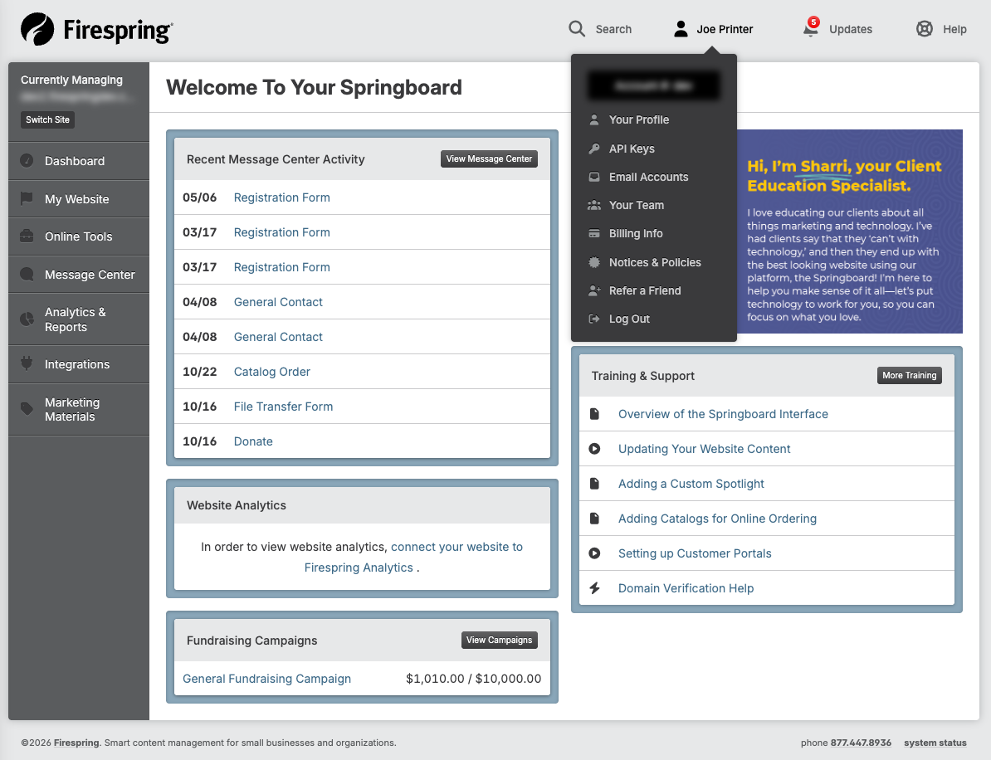Click the system status footer link
This screenshot has height=760, width=991.
tap(935, 743)
